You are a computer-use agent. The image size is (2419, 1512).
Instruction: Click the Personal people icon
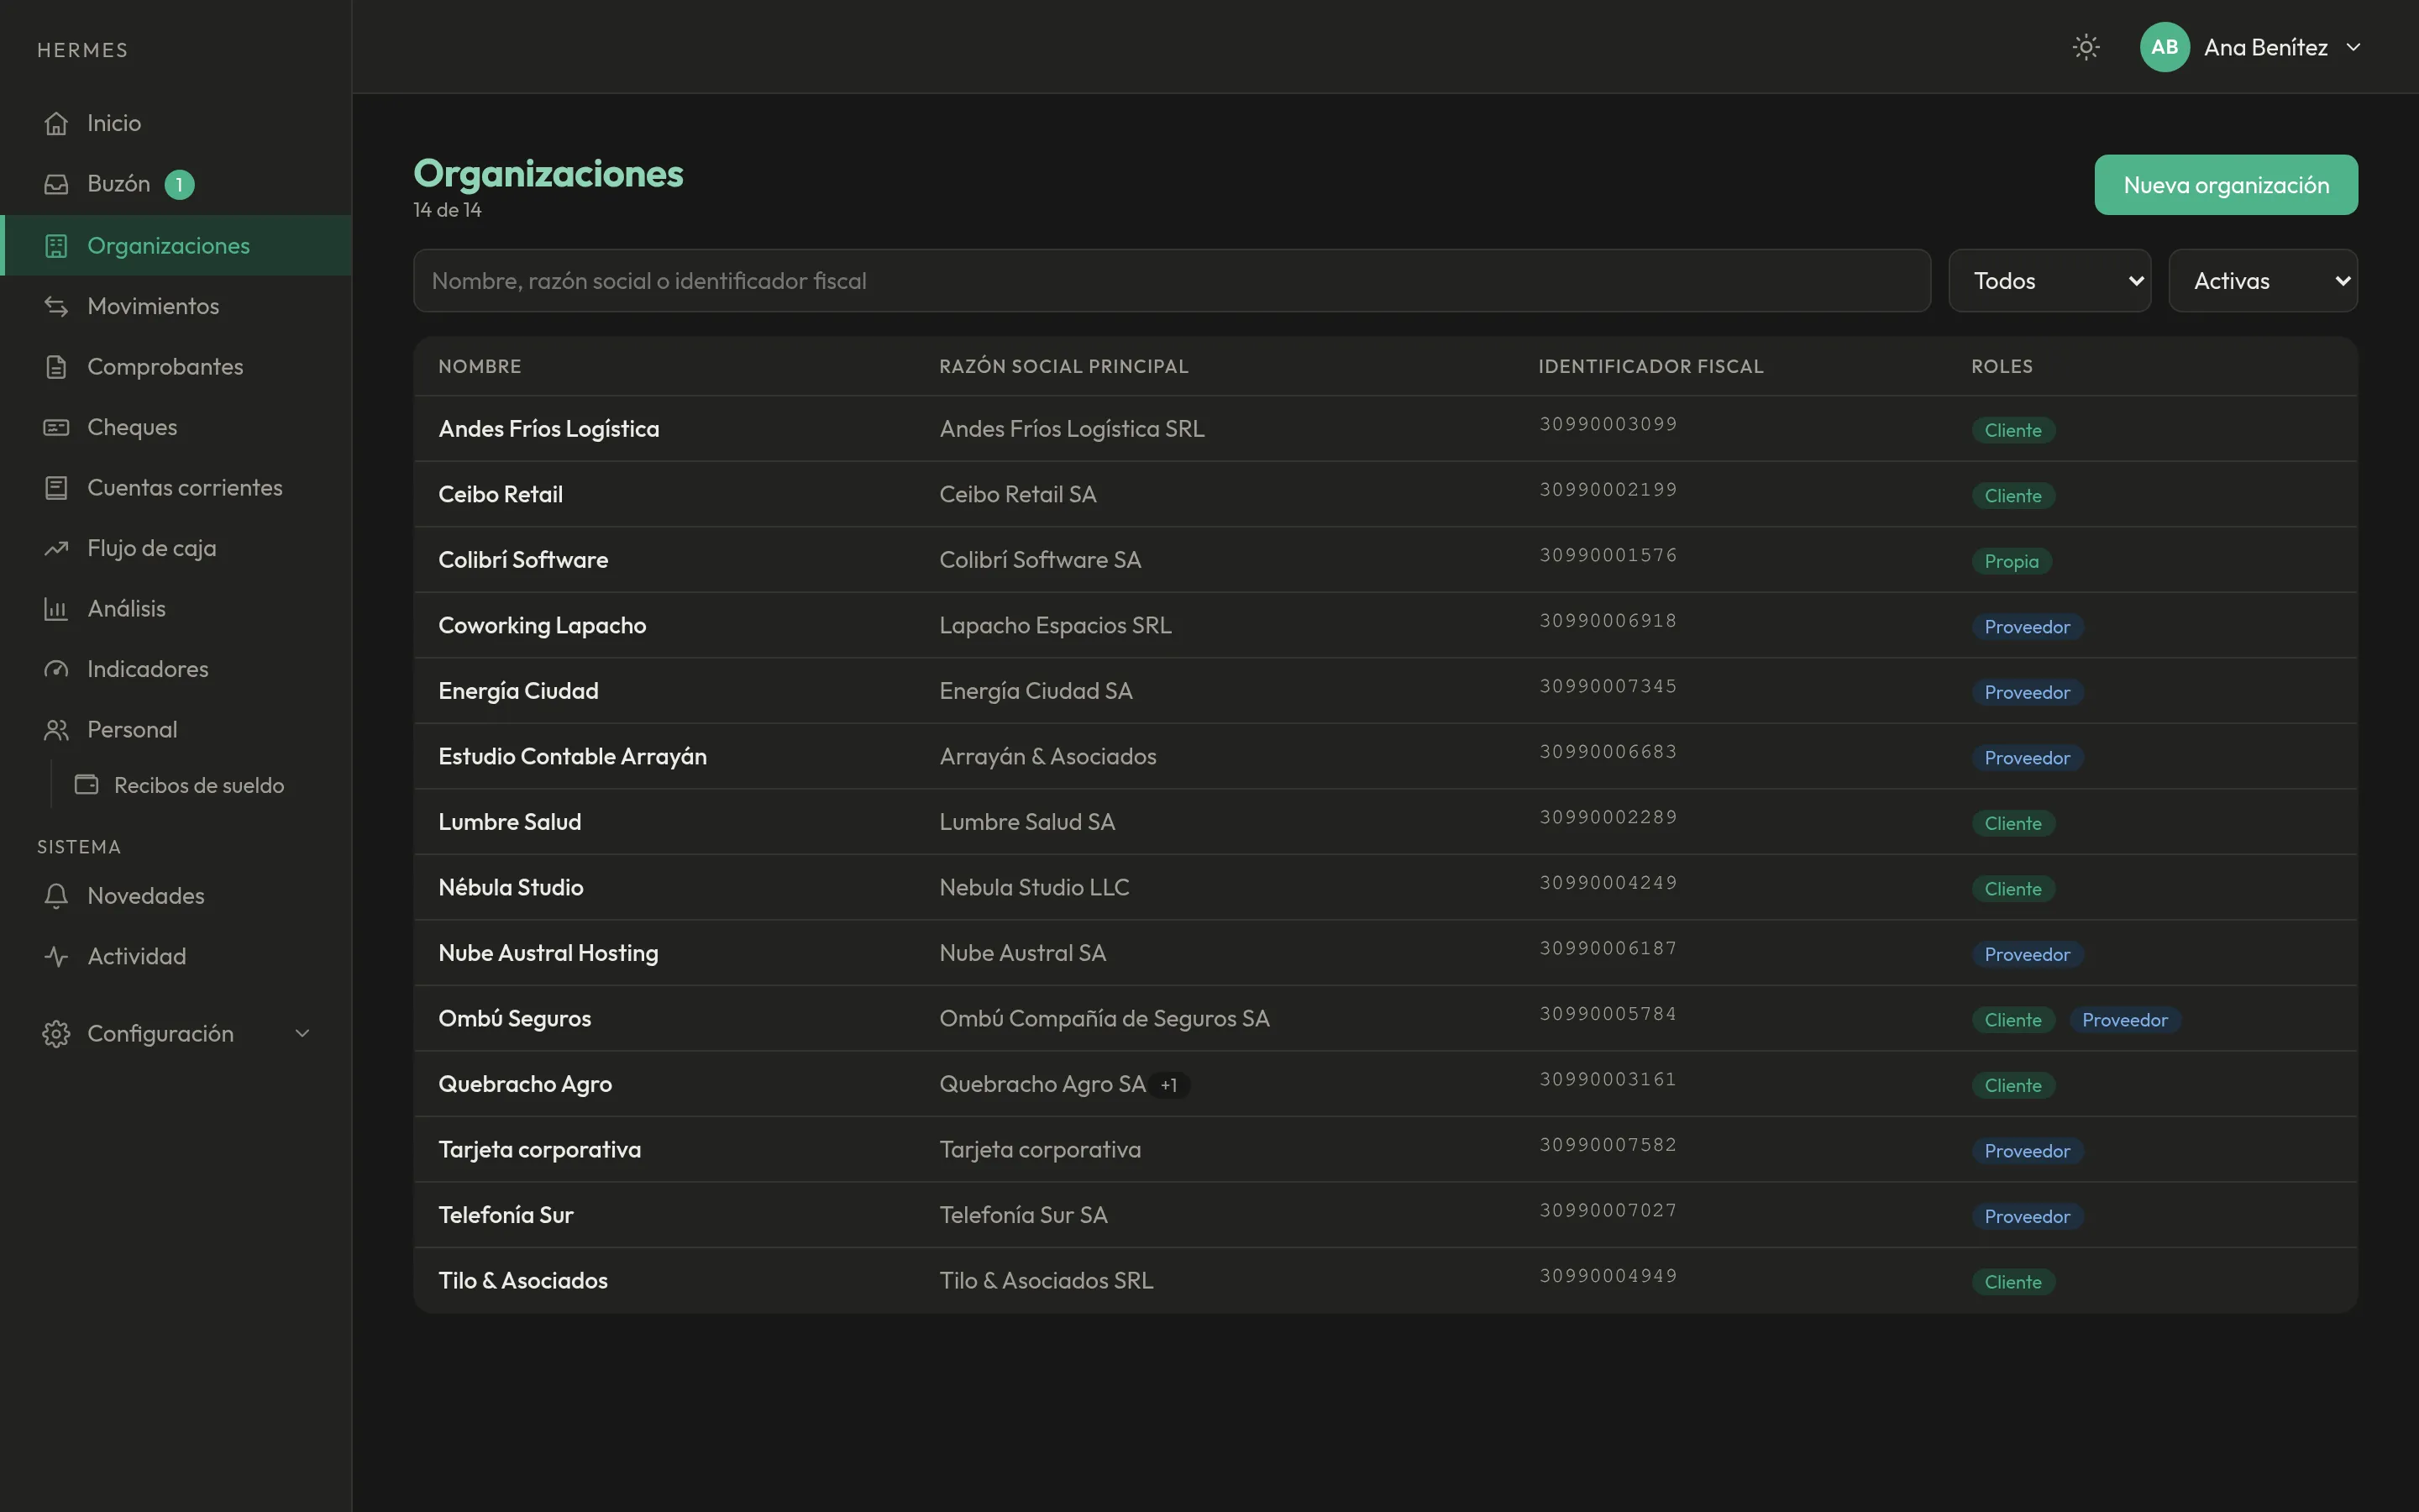point(56,729)
